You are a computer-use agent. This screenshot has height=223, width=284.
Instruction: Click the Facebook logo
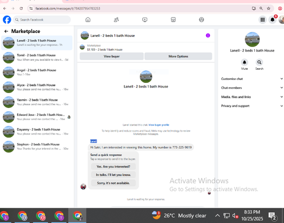pyautogui.click(x=7, y=20)
